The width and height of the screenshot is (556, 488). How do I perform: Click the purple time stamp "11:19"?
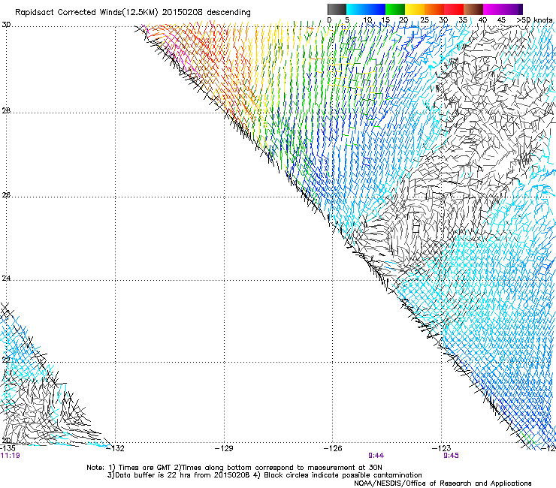point(11,456)
